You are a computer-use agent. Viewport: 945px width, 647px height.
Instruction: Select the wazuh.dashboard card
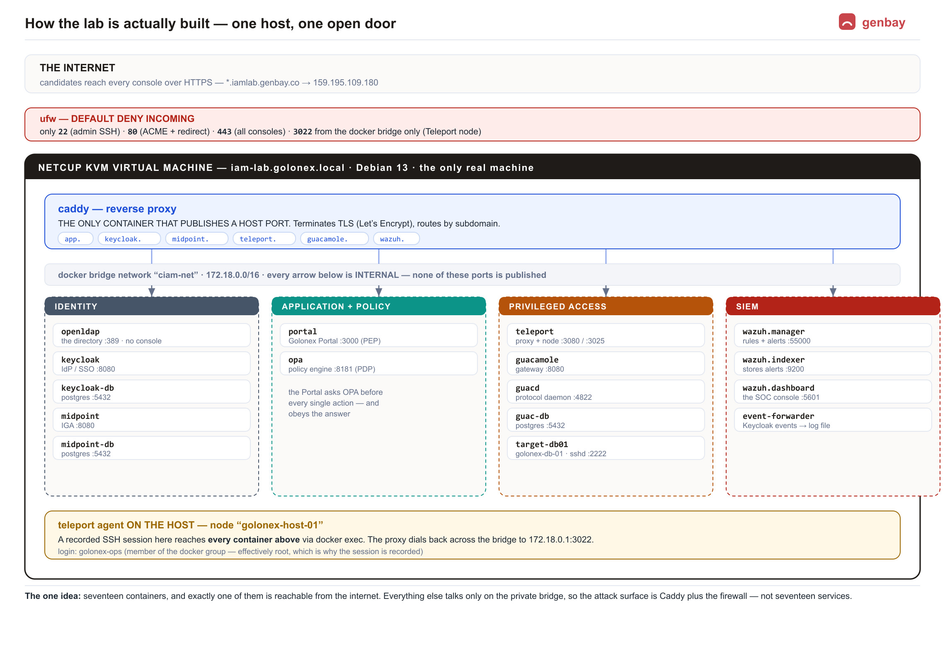pyautogui.click(x=833, y=392)
